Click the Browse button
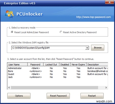115x104 pixels. (98, 48)
